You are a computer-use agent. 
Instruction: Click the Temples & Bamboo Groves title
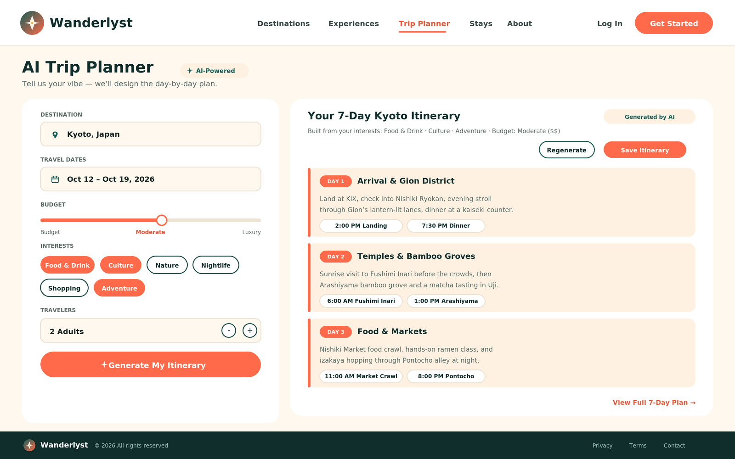click(416, 256)
